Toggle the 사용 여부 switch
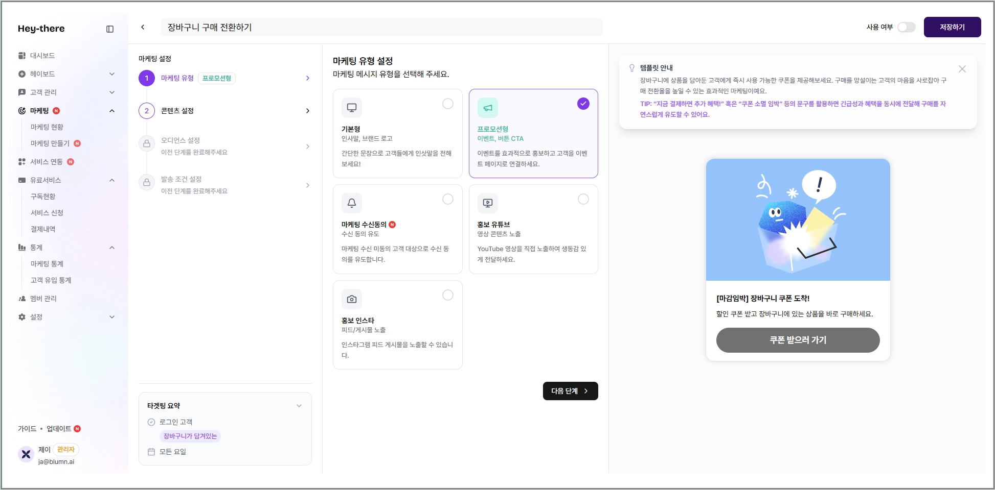Screen dimensions: 995x490 tap(907, 27)
